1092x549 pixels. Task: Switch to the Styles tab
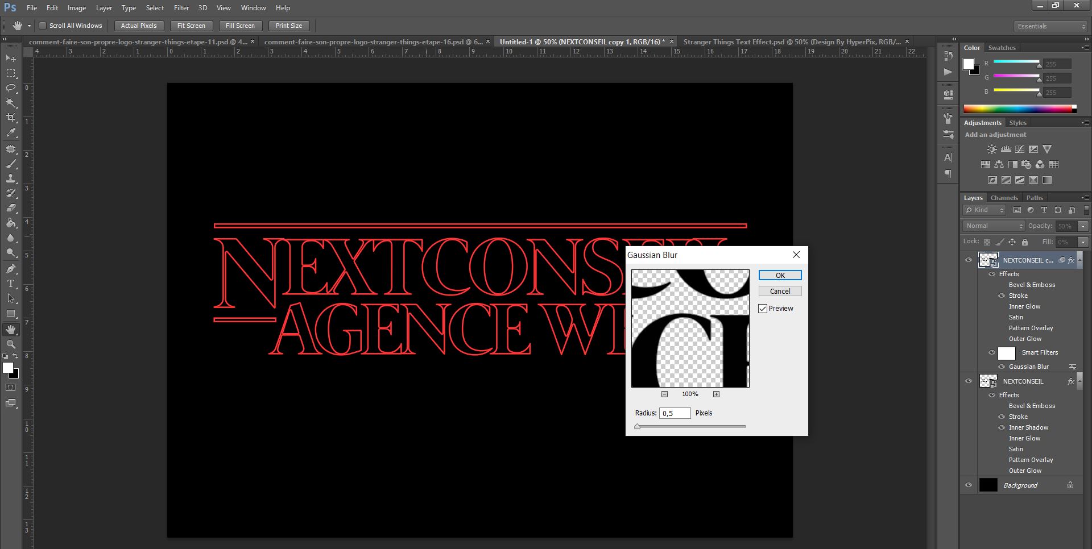tap(1017, 123)
